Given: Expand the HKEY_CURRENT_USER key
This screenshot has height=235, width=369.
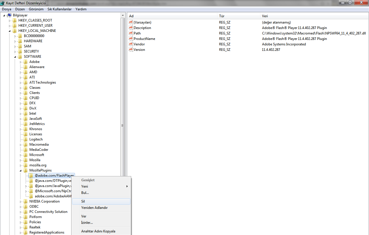Looking at the screenshot, I should coord(10,26).
